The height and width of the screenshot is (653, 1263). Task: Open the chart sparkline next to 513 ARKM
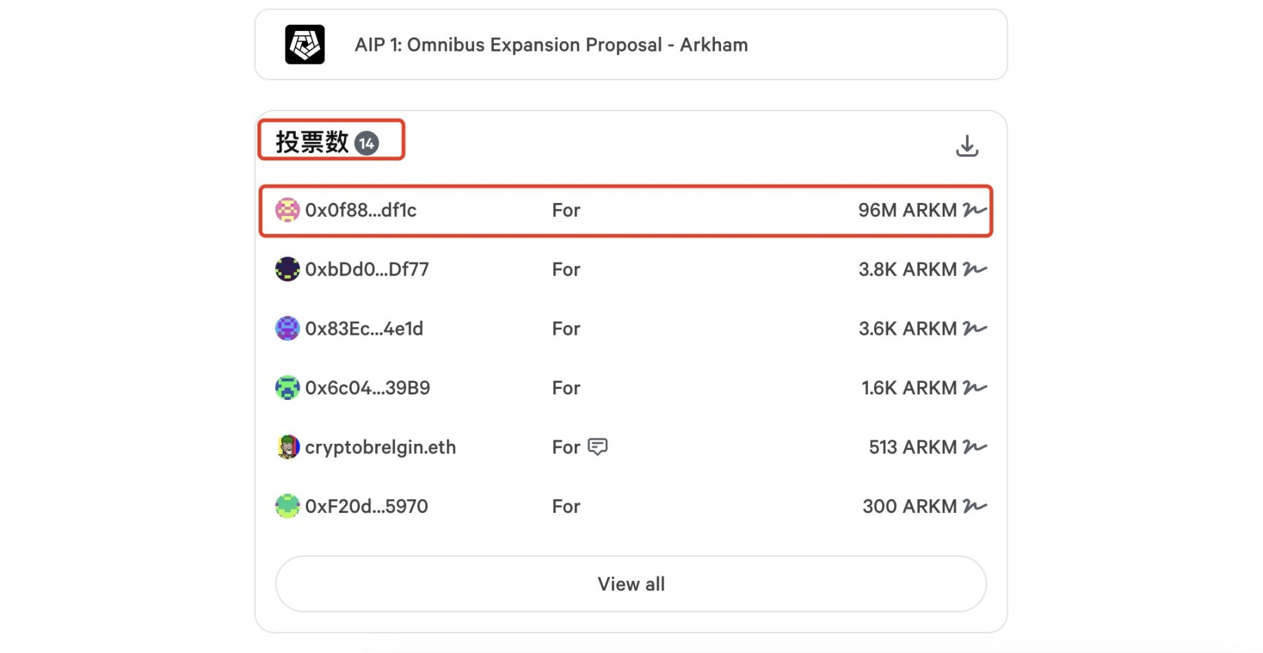973,447
